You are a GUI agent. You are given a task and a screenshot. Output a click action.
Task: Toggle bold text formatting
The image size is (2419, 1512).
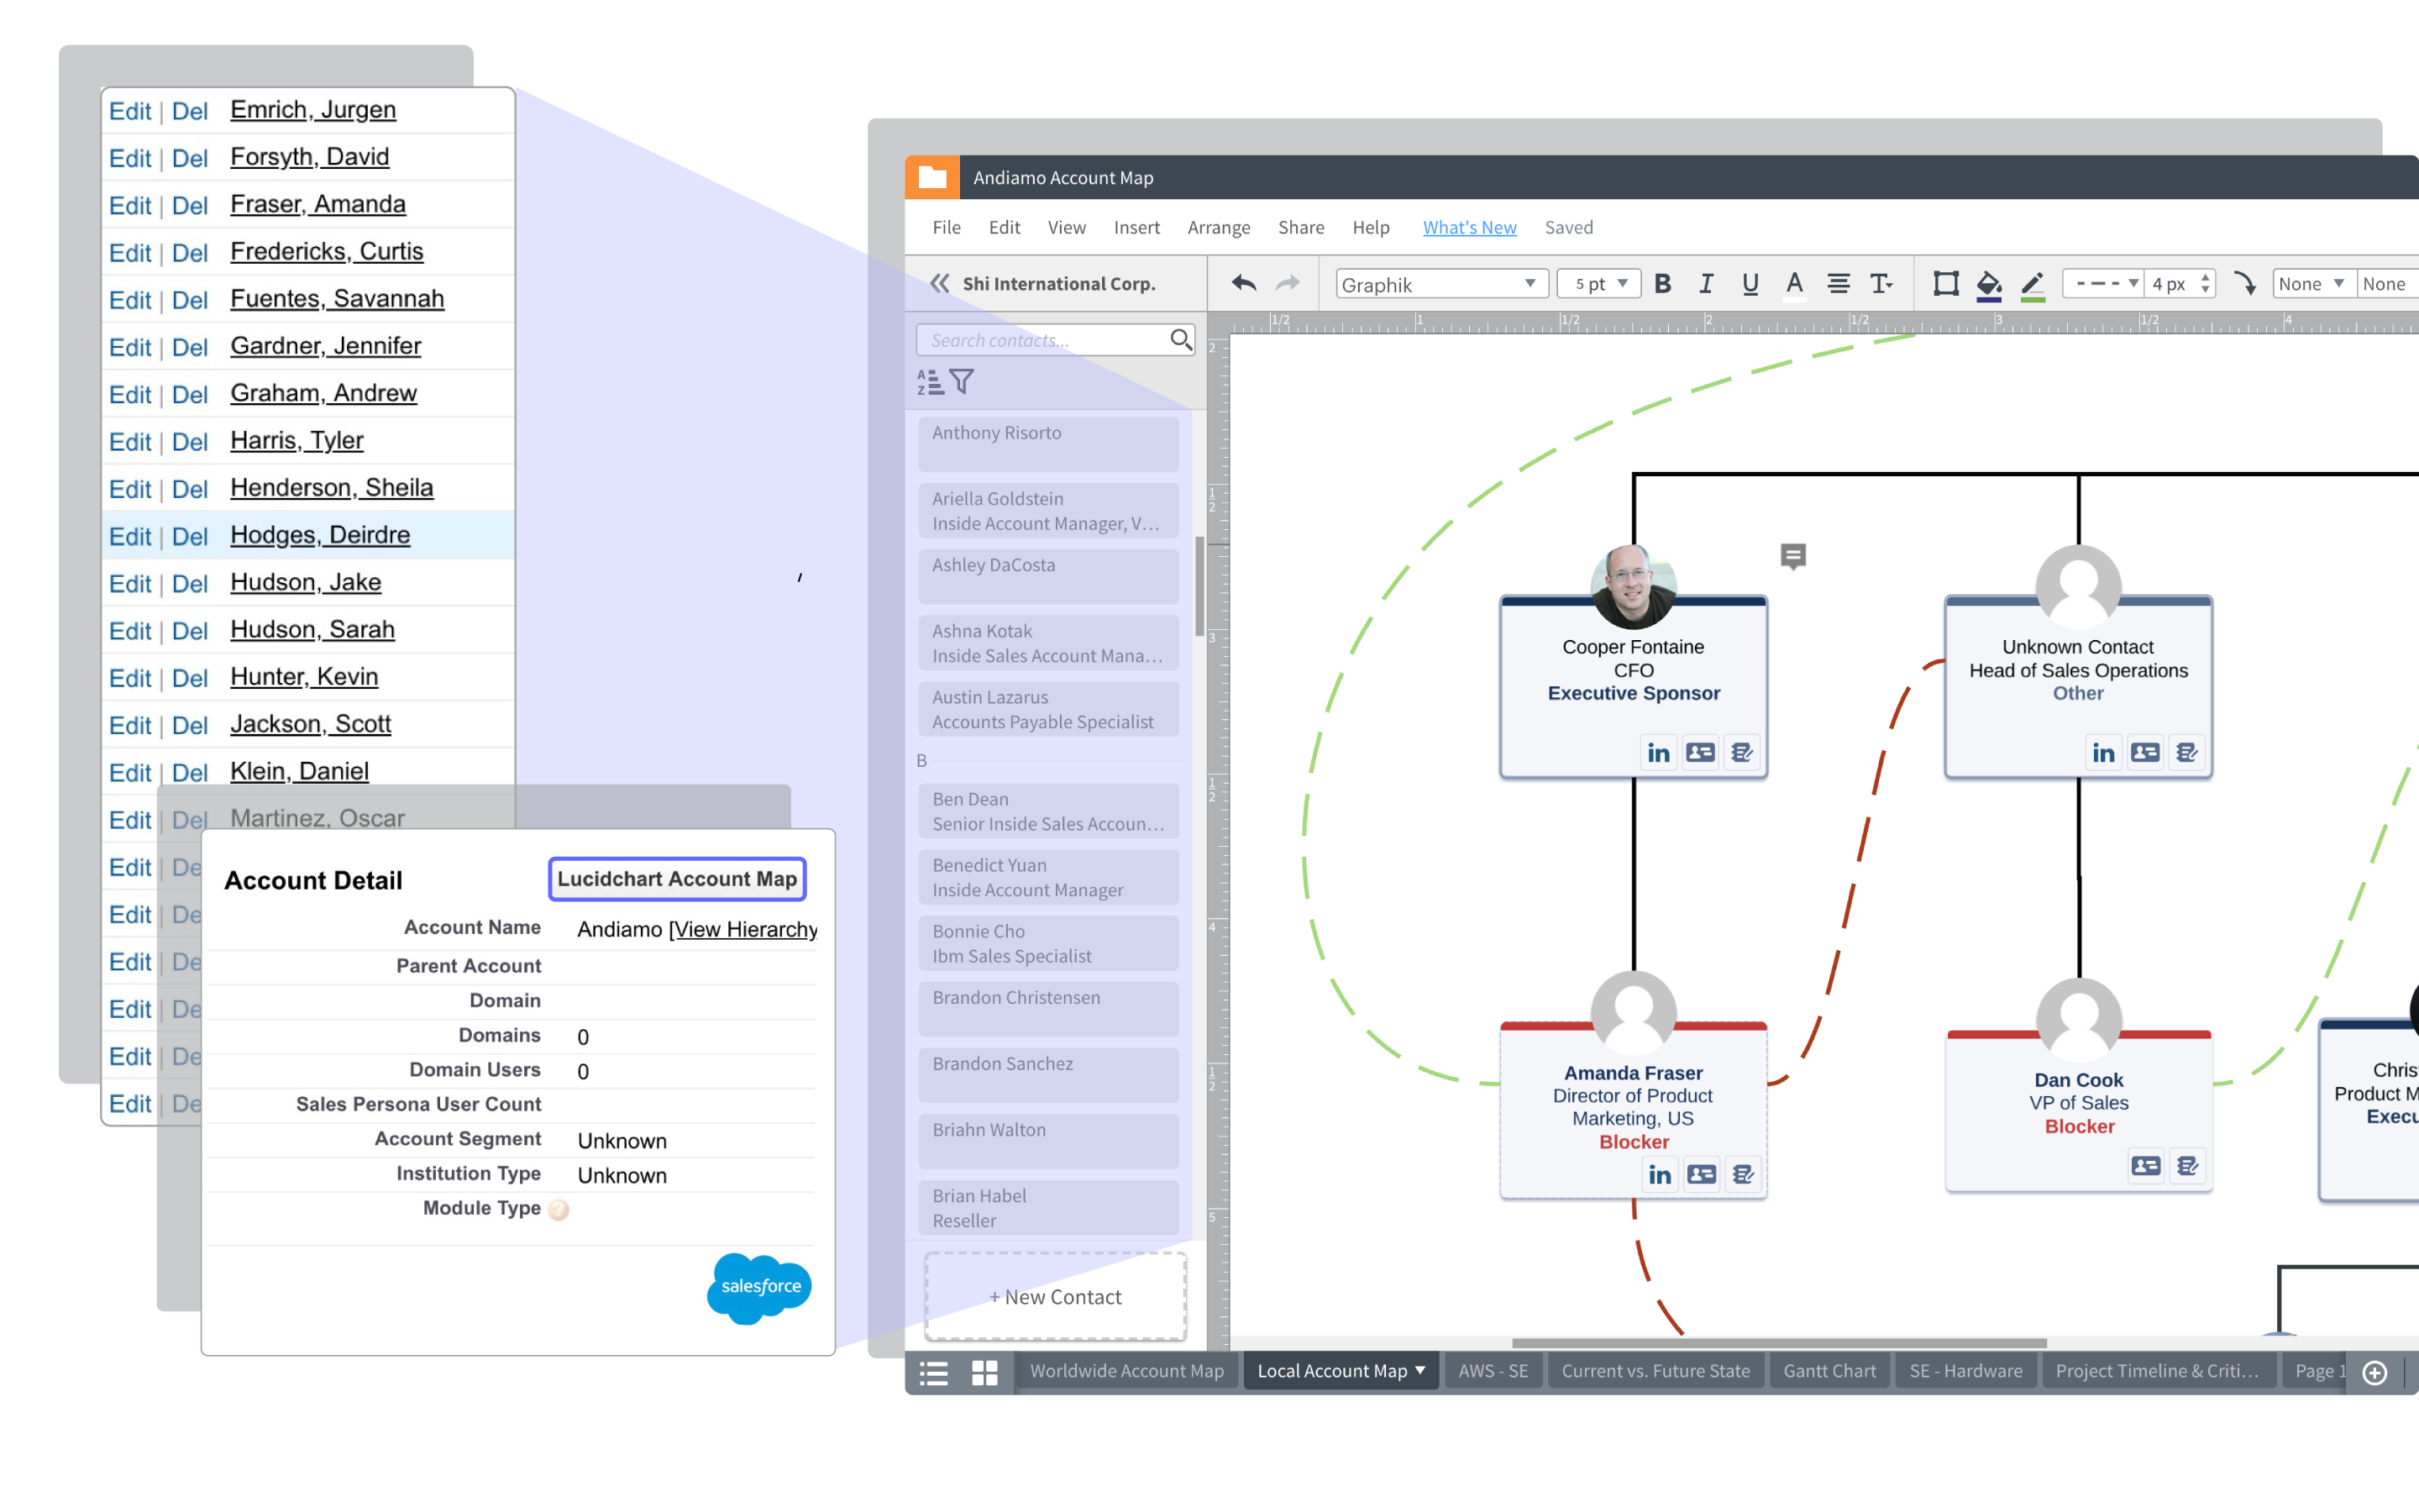click(1662, 284)
